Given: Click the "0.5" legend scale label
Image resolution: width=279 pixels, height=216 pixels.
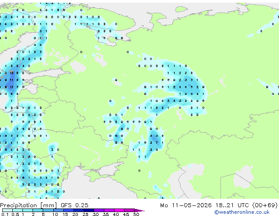Looking at the screenshot, I should click(15, 214).
